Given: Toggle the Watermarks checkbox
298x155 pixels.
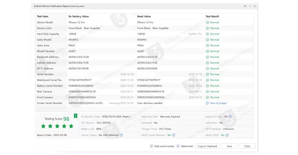Looking at the screenshot, I should [178, 146].
